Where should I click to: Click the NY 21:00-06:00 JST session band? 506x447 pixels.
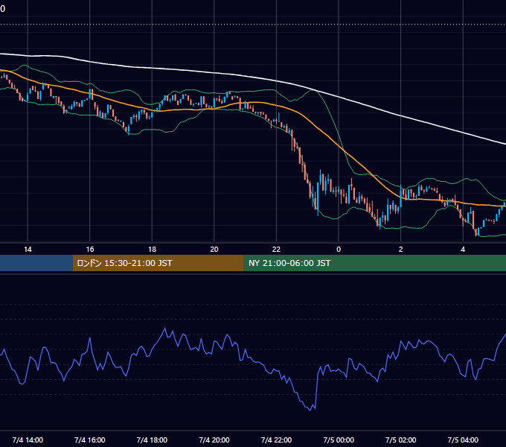pos(374,263)
